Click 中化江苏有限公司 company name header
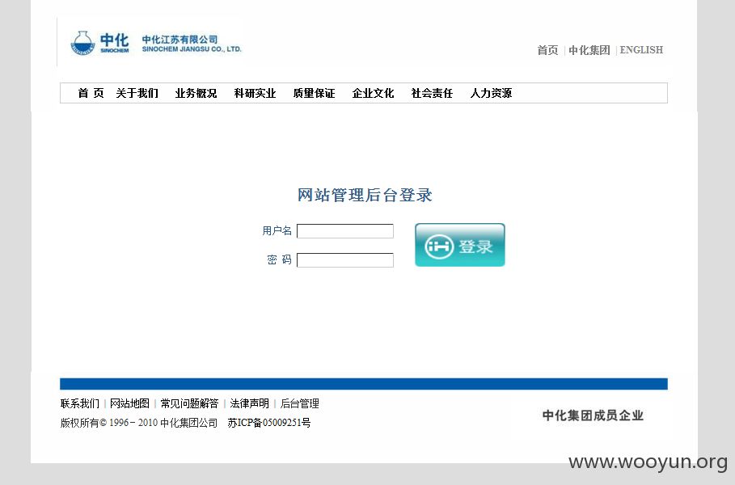The height and width of the screenshot is (485, 735). tap(180, 40)
